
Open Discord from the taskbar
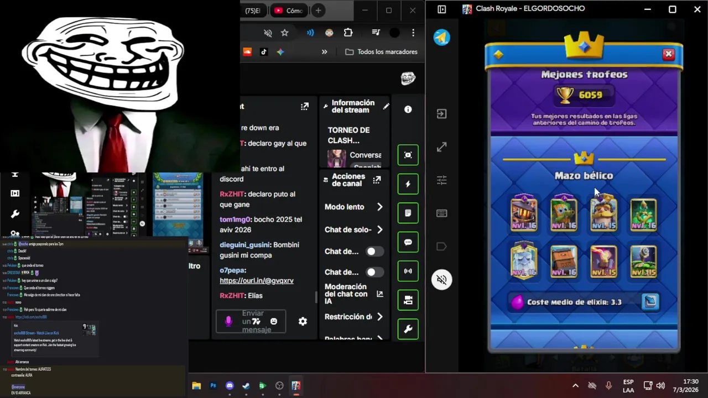click(230, 386)
